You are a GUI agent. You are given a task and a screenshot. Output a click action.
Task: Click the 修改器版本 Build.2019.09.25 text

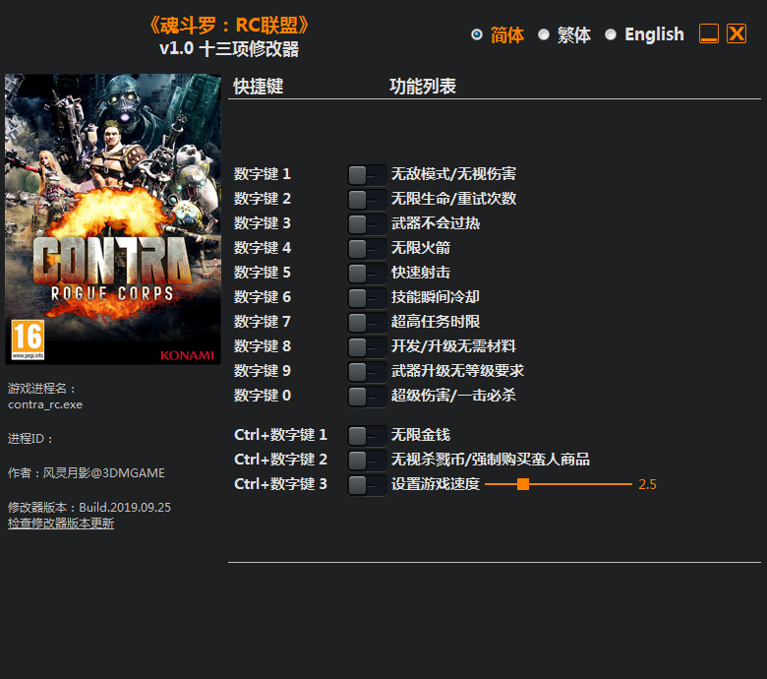89,507
